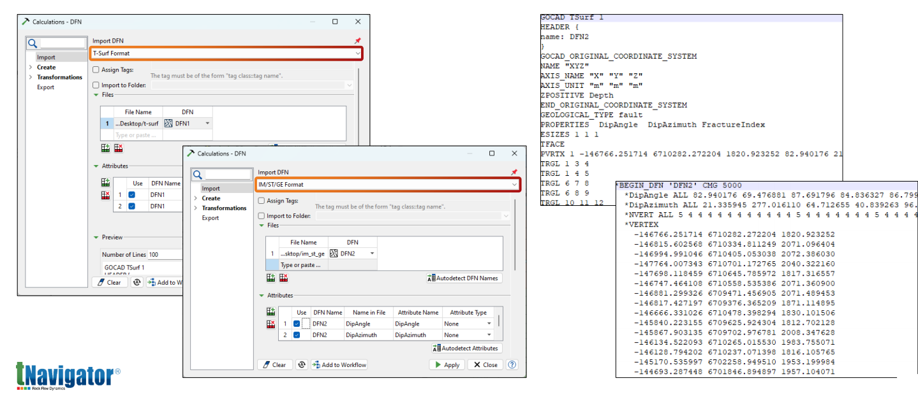Enable Import to Folder in the T-Surf window
918x395 pixels.
click(96, 85)
